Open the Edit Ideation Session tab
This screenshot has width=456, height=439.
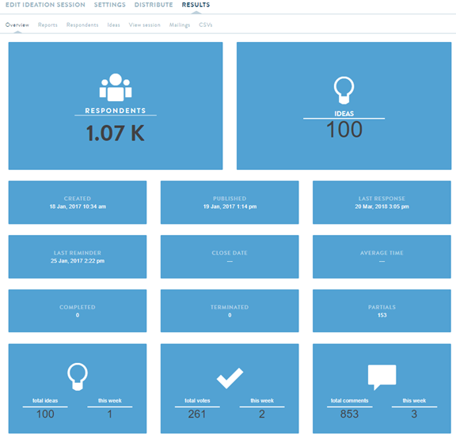pos(45,5)
